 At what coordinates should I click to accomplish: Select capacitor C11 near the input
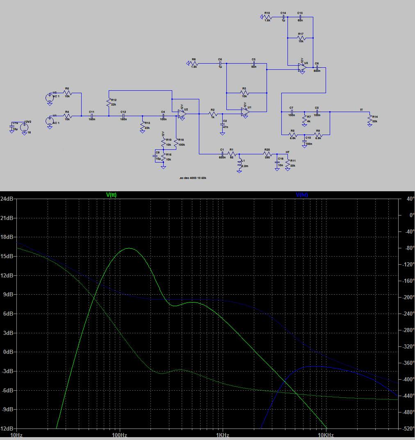tap(92, 116)
